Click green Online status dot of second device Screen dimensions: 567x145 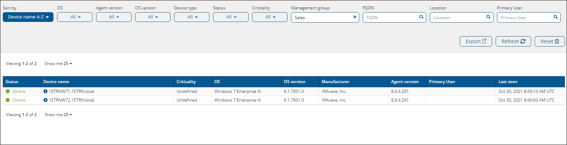(x=8, y=100)
